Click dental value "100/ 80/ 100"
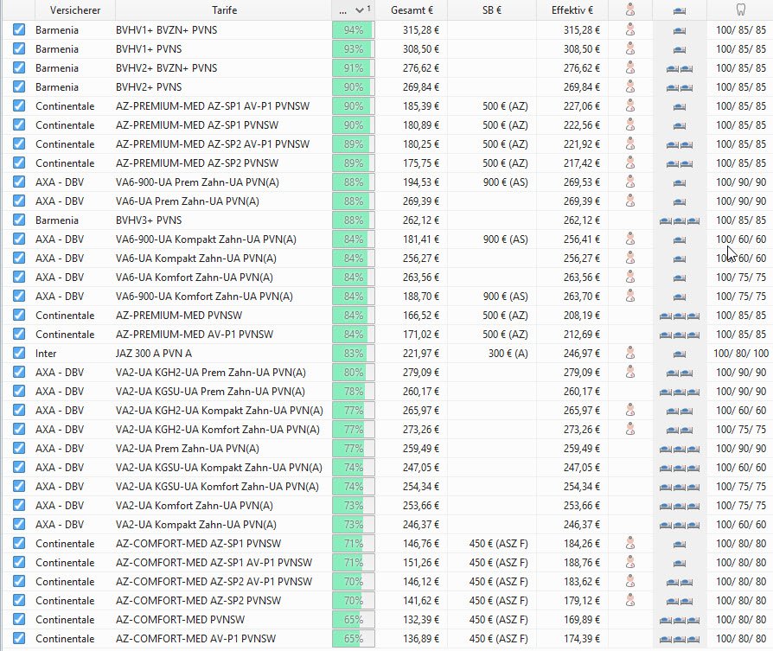Image resolution: width=773 pixels, height=651 pixels. [740, 354]
